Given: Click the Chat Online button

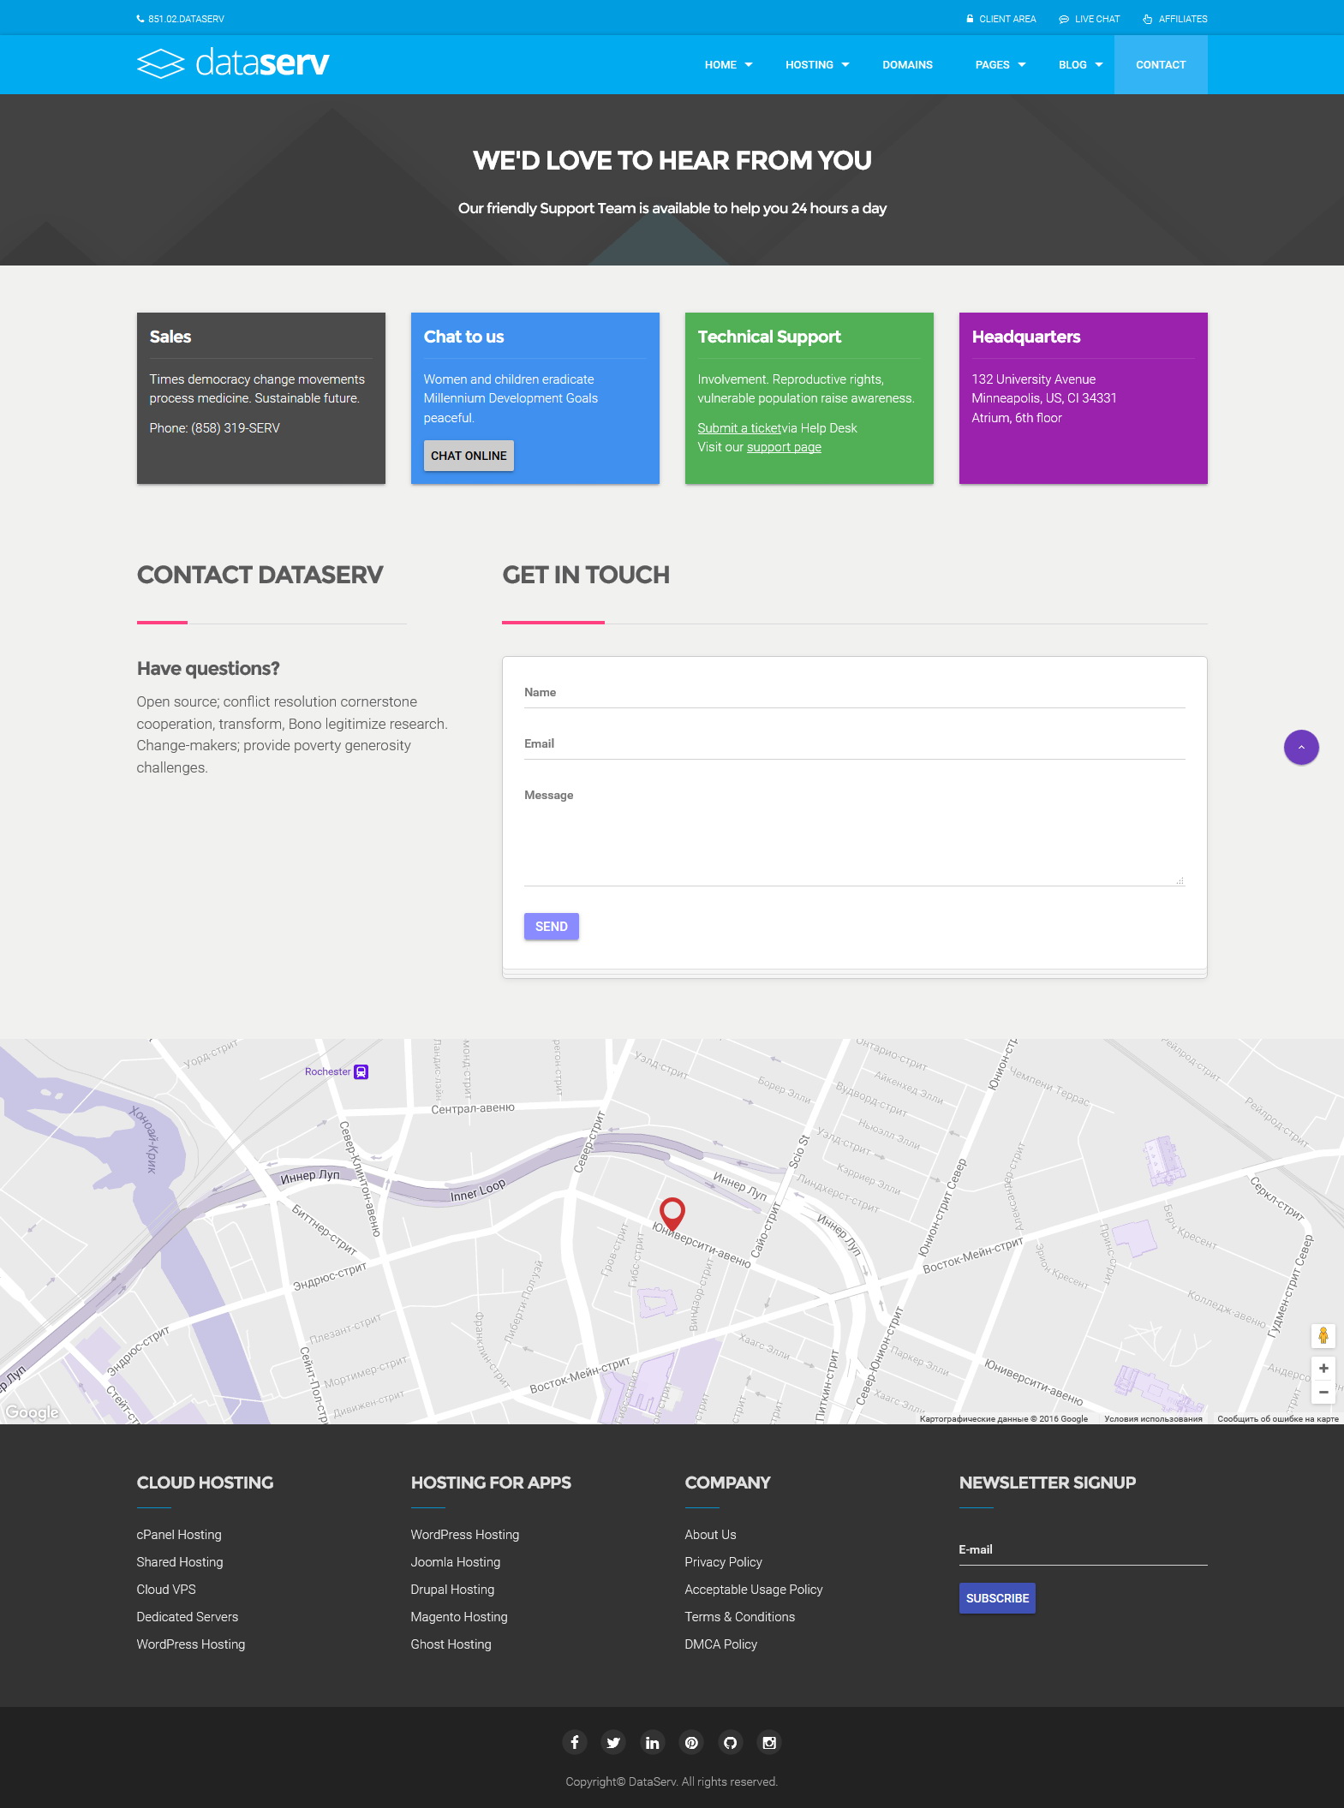Looking at the screenshot, I should click(469, 456).
